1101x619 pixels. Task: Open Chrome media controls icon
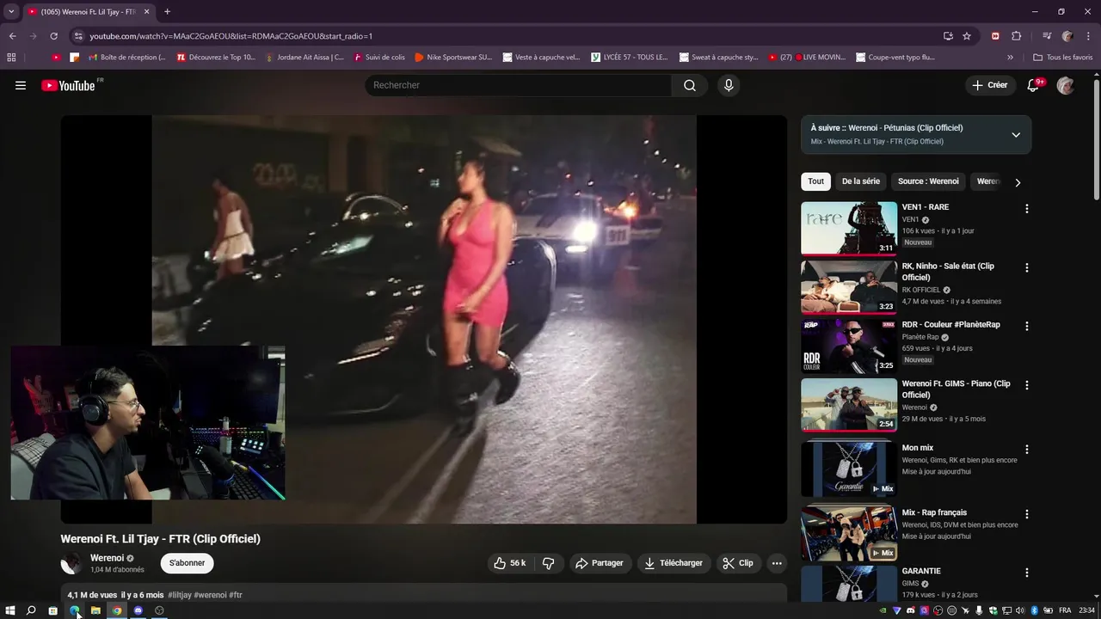pos(1047,36)
